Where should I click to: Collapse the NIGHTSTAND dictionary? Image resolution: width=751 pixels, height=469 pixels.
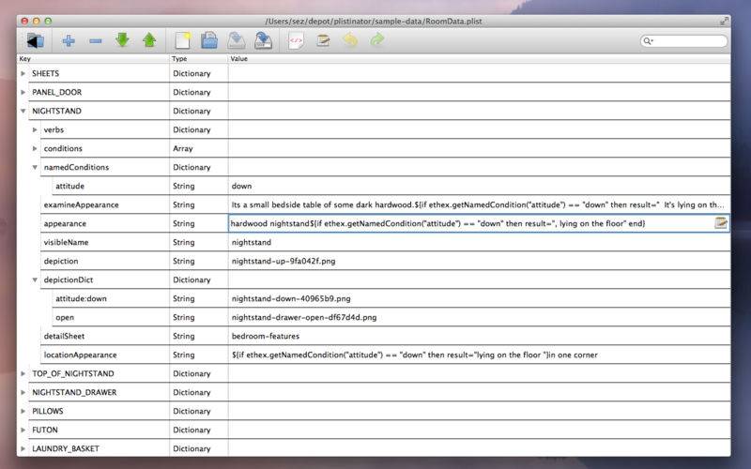pos(23,111)
